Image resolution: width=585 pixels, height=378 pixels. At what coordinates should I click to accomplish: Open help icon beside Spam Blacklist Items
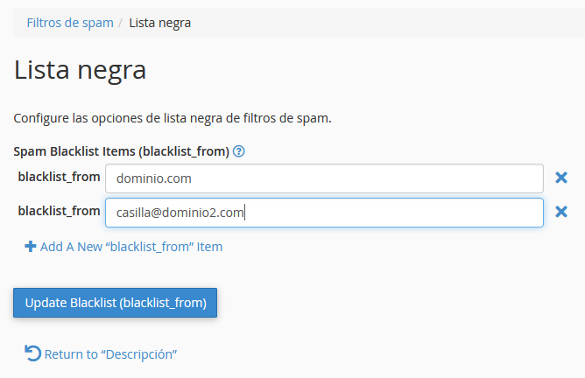tap(239, 151)
